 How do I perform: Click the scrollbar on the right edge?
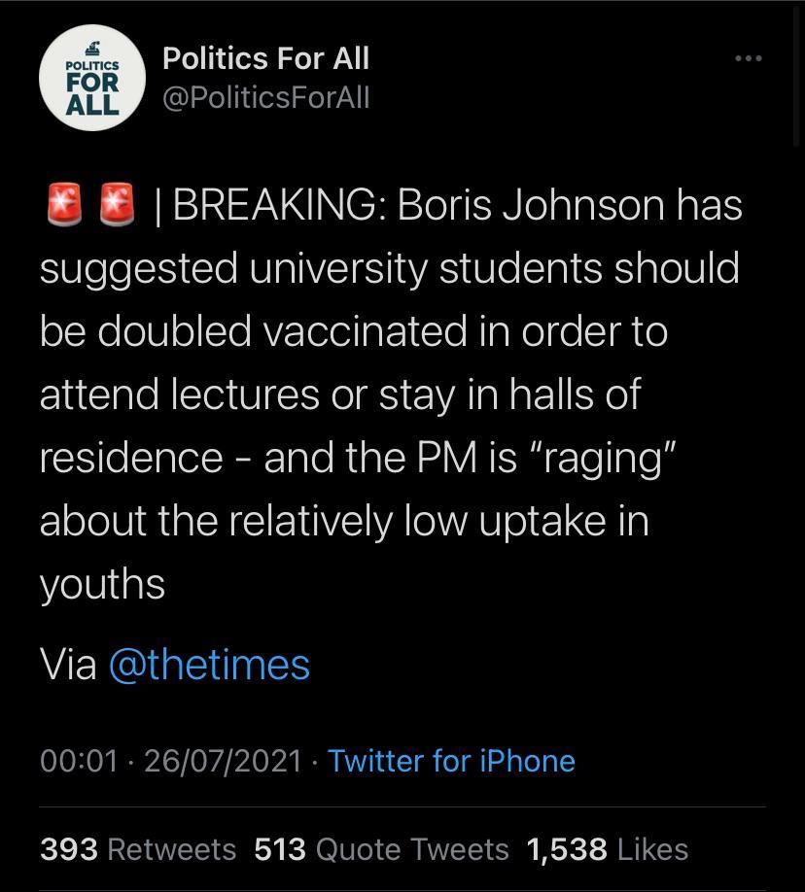point(797,78)
